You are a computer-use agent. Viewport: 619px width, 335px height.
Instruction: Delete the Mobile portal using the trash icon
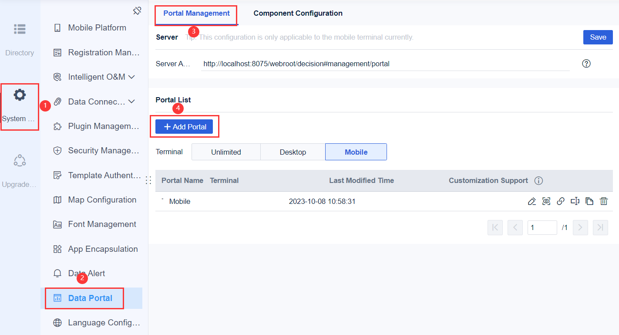tap(604, 201)
